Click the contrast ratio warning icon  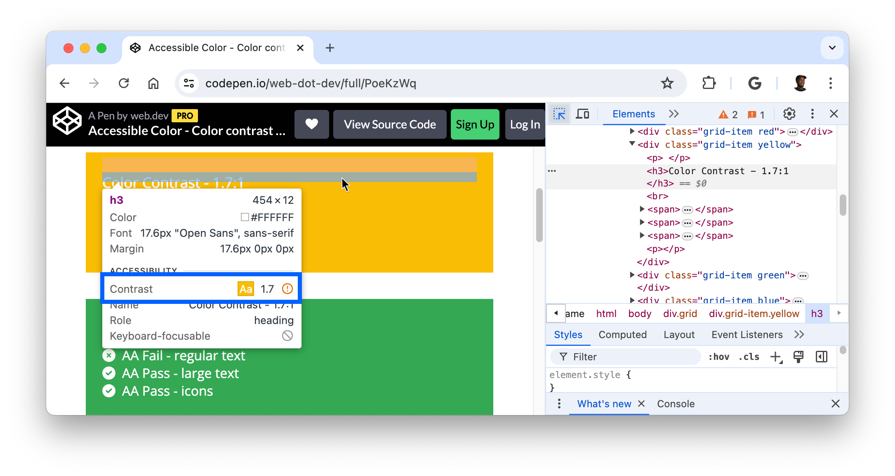288,289
